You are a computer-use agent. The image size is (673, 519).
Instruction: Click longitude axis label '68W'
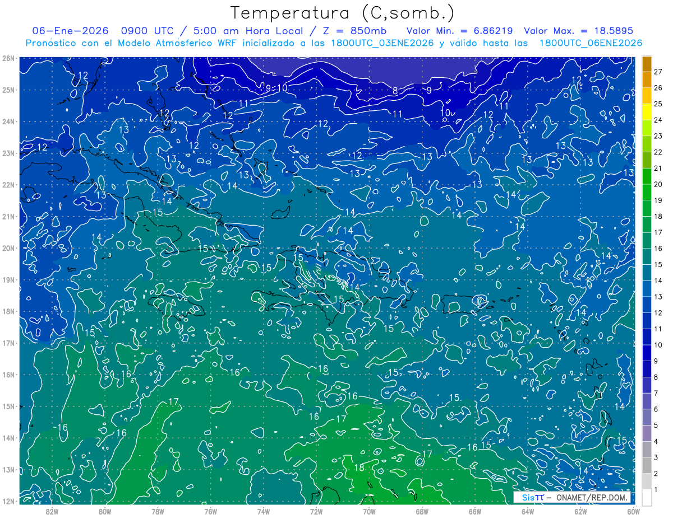pyautogui.click(x=422, y=511)
